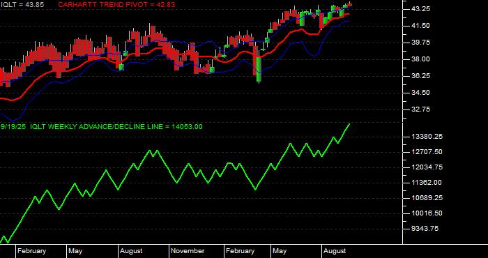Click the November date label
Image resolution: width=488 pixels, height=258 pixels.
(188, 251)
